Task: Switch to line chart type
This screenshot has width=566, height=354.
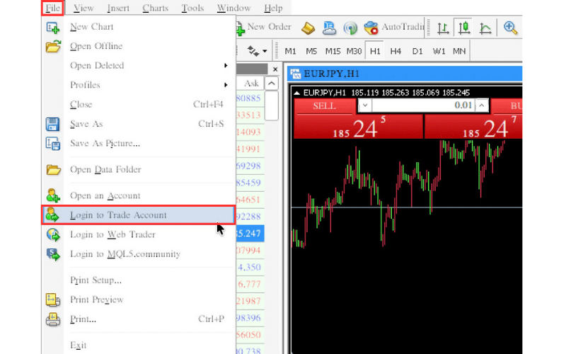Action: pos(485,28)
